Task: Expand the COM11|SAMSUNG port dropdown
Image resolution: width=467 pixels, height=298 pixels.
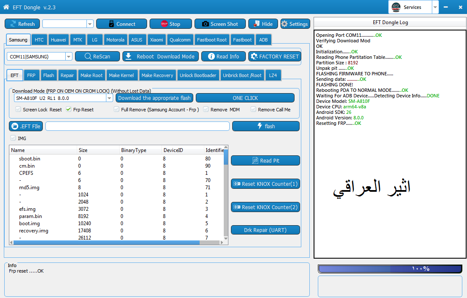Action: point(69,56)
